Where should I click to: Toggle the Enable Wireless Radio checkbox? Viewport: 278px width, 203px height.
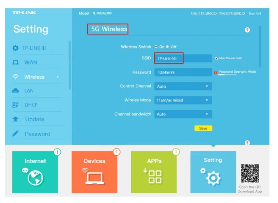[x=217, y=58]
